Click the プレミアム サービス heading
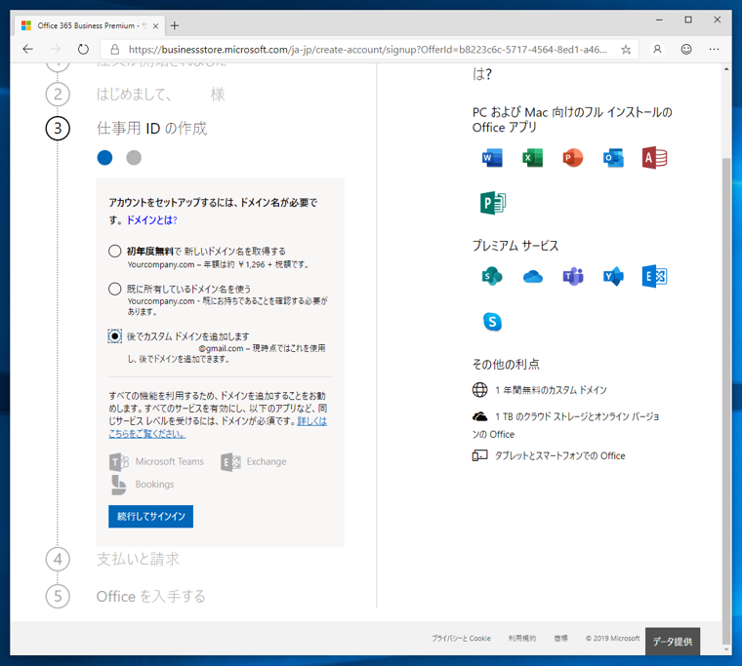 pyautogui.click(x=515, y=246)
